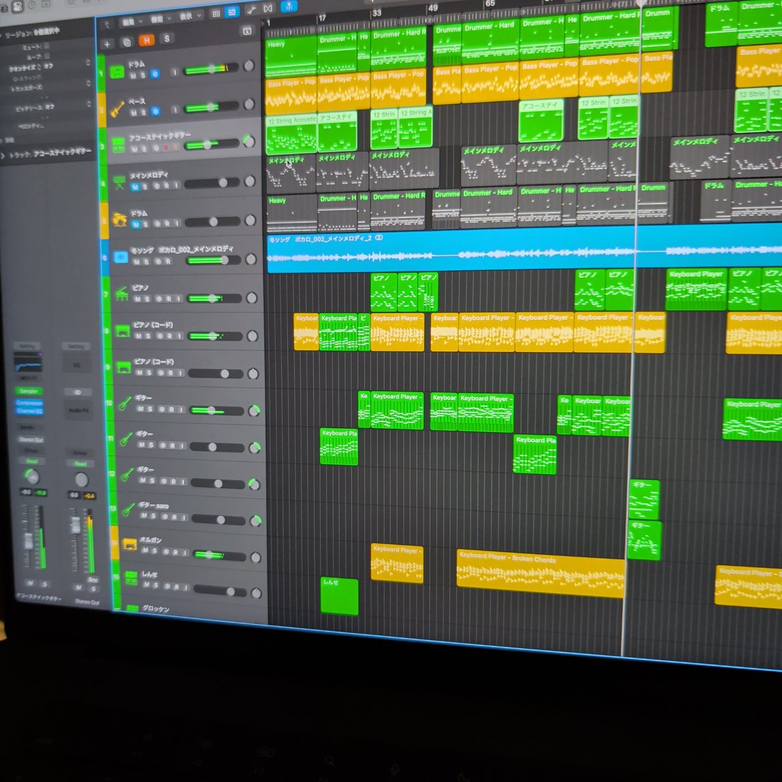Viewport: 782px width, 782px height.
Task: Select the grid view button in toolbar
Action: pos(216,14)
